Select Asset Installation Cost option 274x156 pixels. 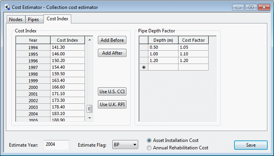click(149, 140)
